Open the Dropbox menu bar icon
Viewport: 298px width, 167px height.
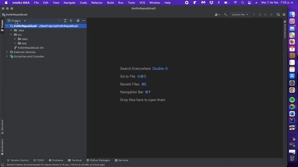(x=211, y=3)
